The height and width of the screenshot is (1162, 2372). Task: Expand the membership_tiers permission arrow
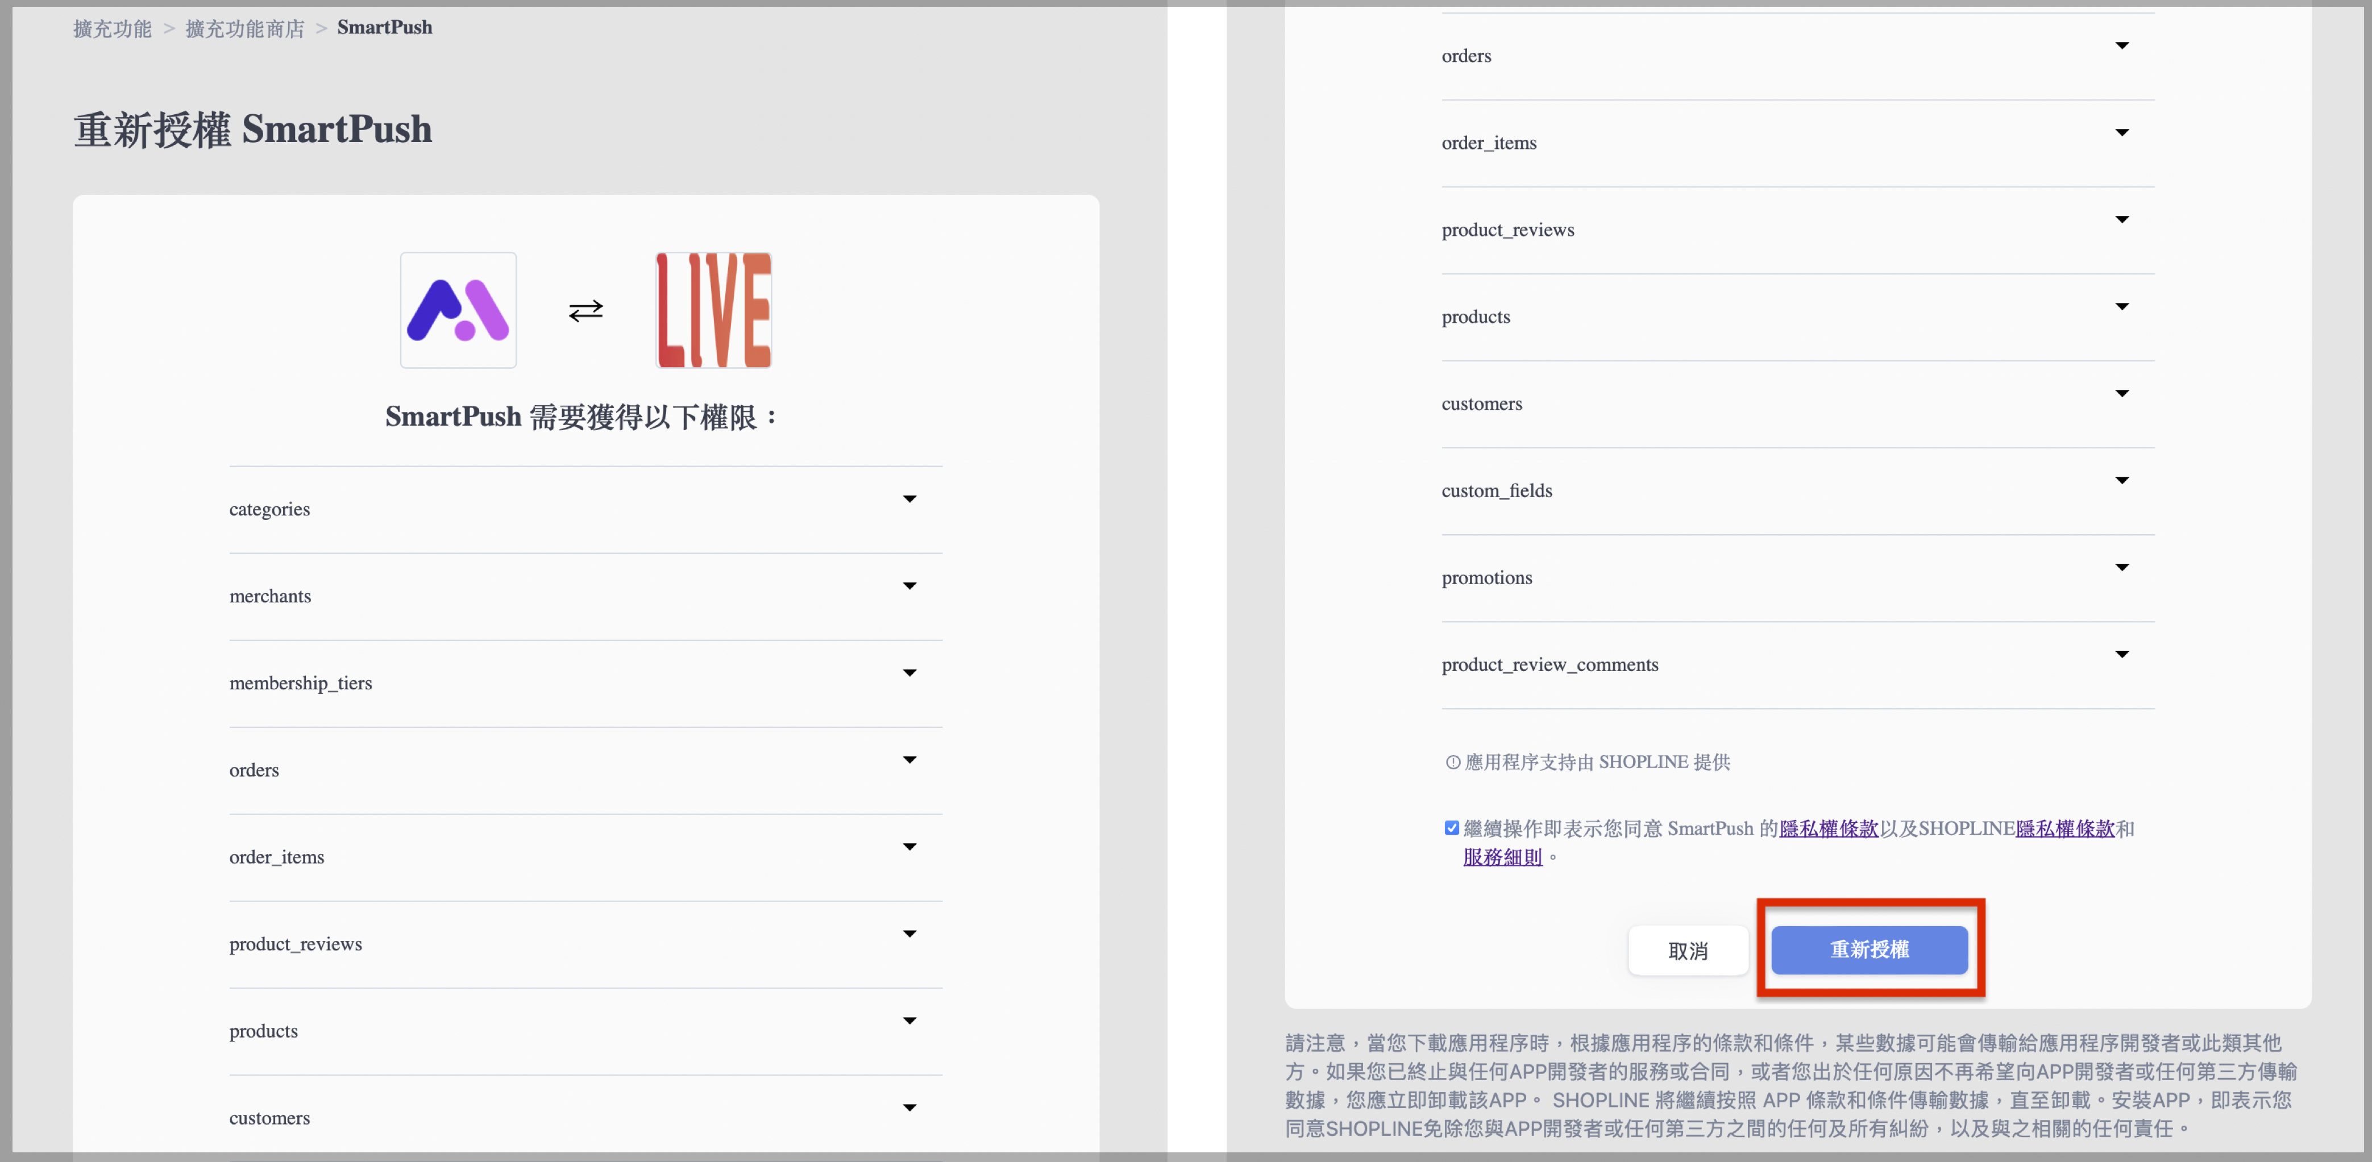pyautogui.click(x=910, y=673)
